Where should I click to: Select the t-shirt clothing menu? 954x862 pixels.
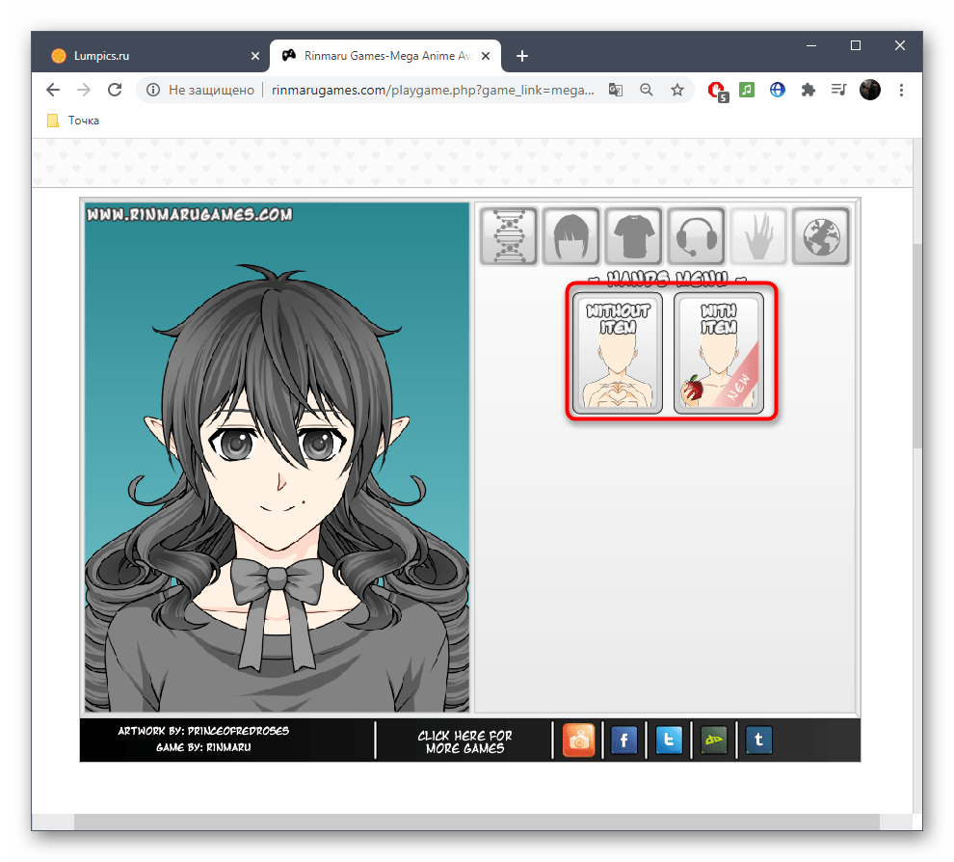pyautogui.click(x=634, y=236)
